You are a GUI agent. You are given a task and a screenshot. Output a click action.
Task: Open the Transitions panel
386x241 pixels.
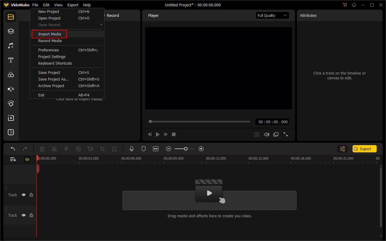(x=11, y=89)
